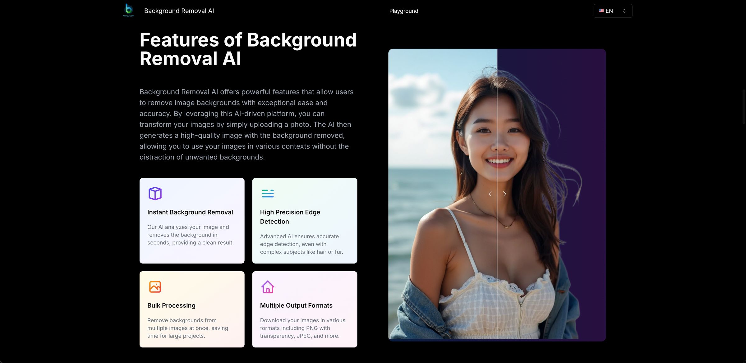
Task: Click the Multiple Output Formats card
Action: pyautogui.click(x=305, y=309)
